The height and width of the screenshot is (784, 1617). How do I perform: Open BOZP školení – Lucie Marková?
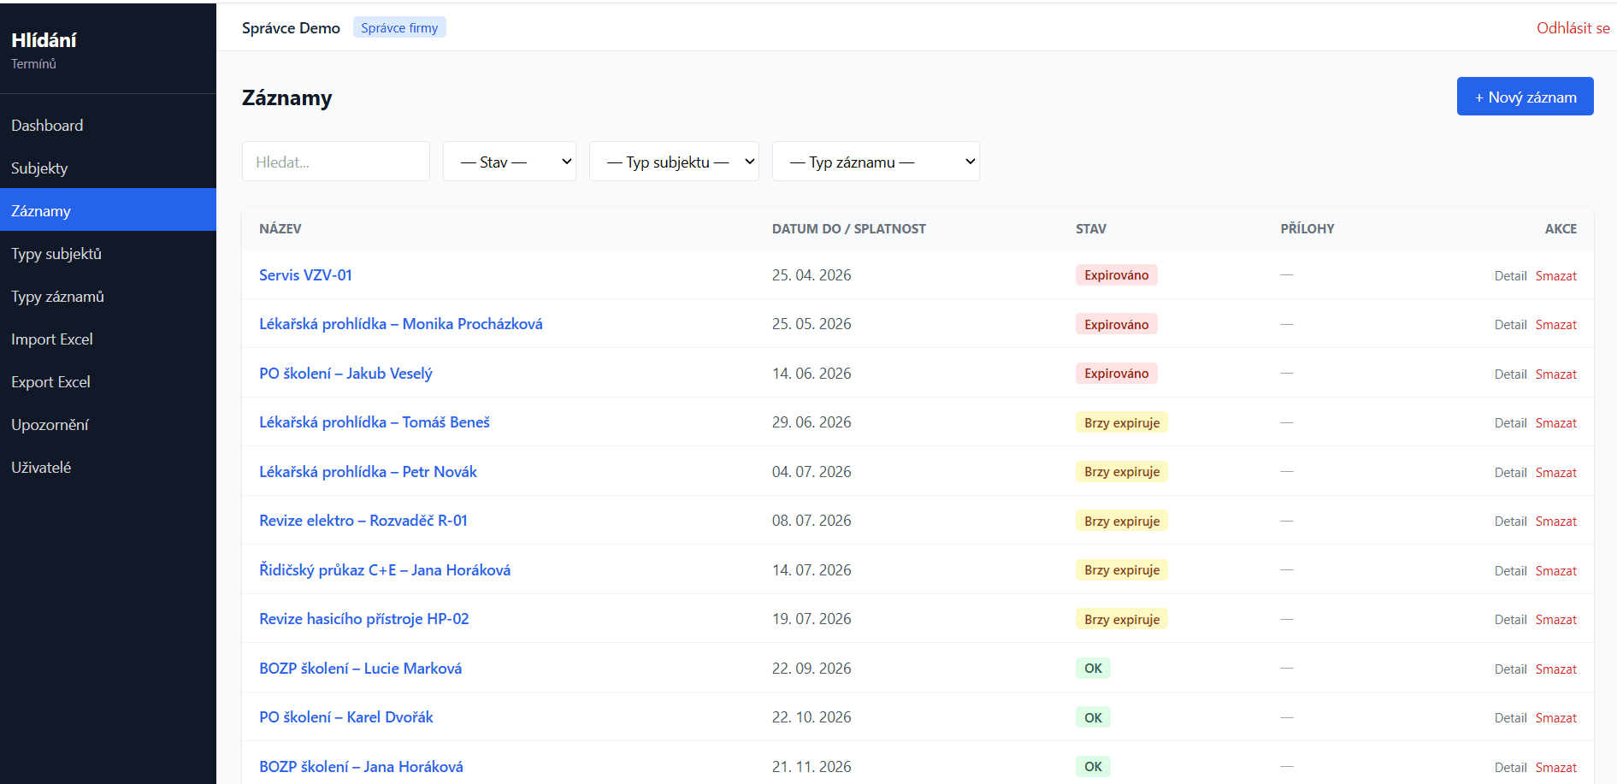coord(360,669)
